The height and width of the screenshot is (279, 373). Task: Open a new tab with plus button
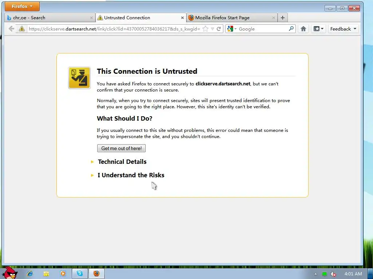[x=283, y=18]
